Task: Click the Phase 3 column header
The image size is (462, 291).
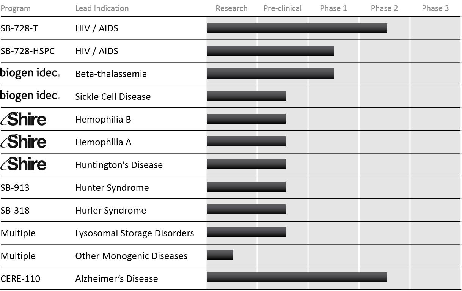Action: 435,8
